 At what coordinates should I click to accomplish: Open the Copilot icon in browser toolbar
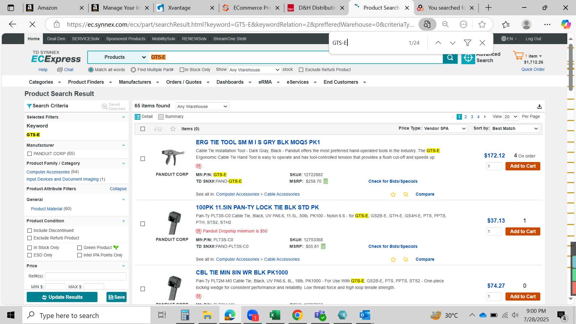tap(566, 24)
